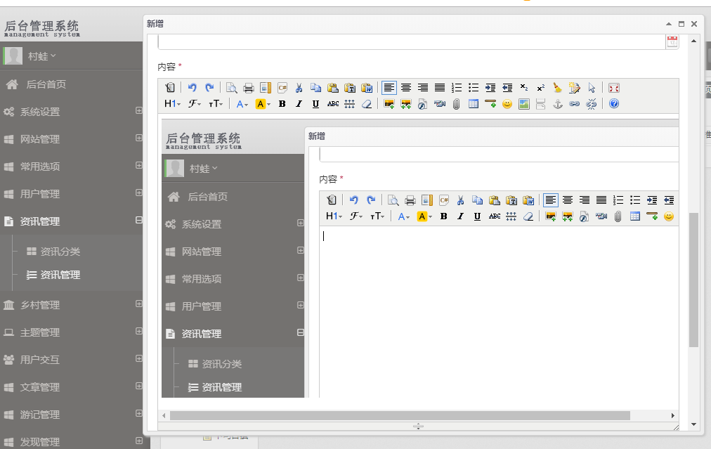Click the calendar icon beside the date field
711x449 pixels.
coord(672,41)
